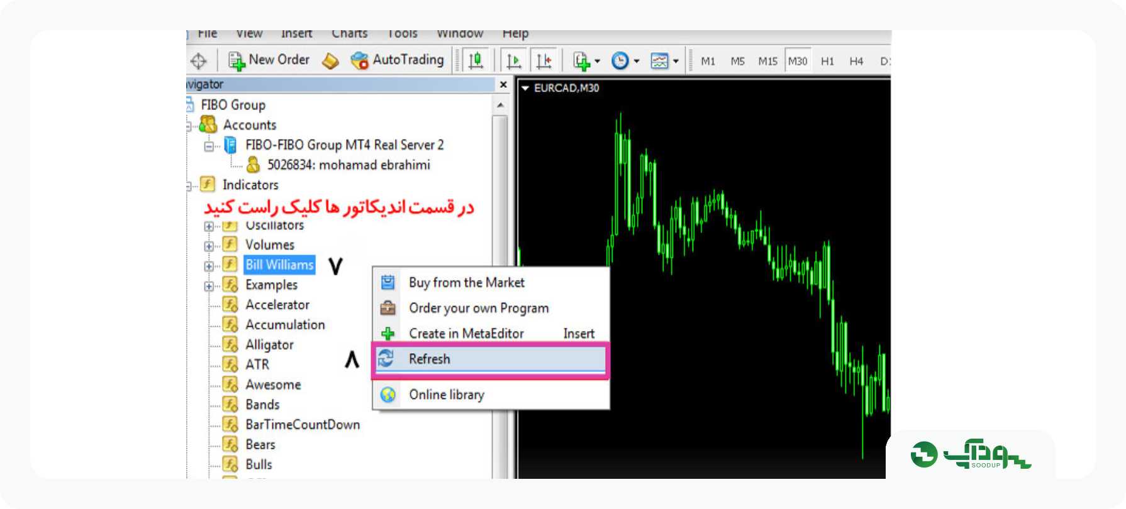The height and width of the screenshot is (509, 1126).
Task: Select the crosshair cursor tool
Action: [x=199, y=61]
